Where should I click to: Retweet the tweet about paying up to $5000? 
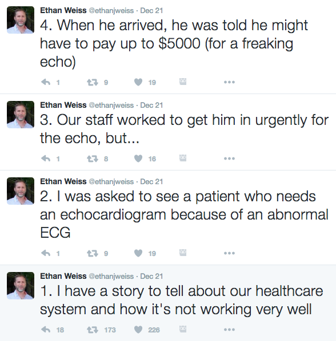pos(93,82)
